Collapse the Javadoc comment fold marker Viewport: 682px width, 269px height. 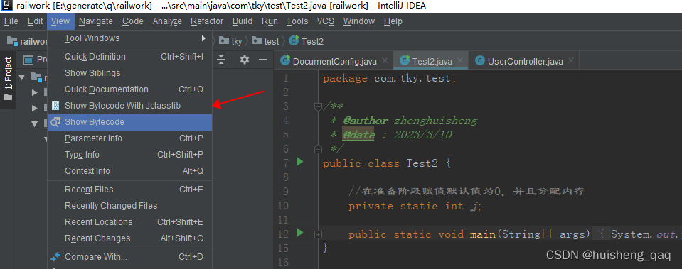click(319, 106)
